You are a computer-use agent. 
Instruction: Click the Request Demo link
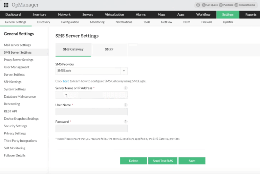pyautogui.click(x=247, y=5)
